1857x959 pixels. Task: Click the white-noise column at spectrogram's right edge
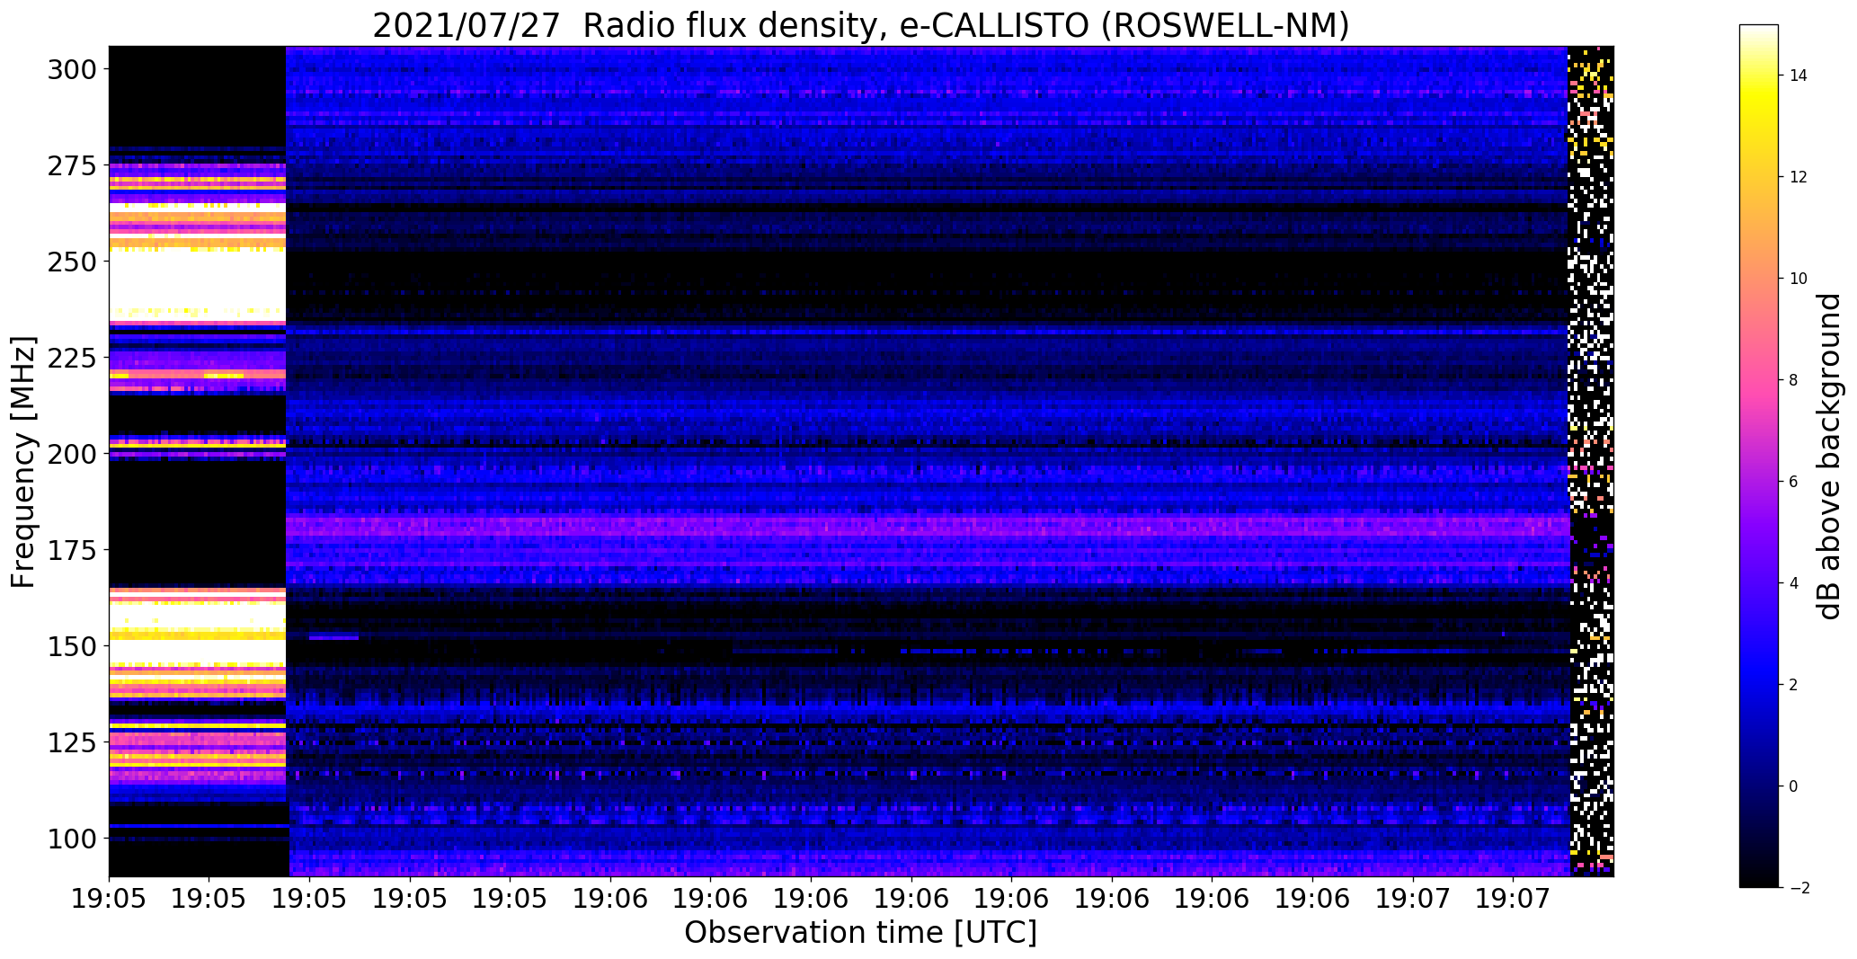1591,460
